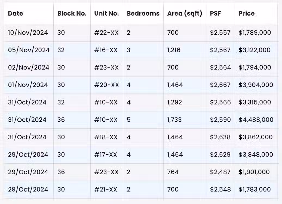Click the Area (sqft) column header

click(x=185, y=14)
